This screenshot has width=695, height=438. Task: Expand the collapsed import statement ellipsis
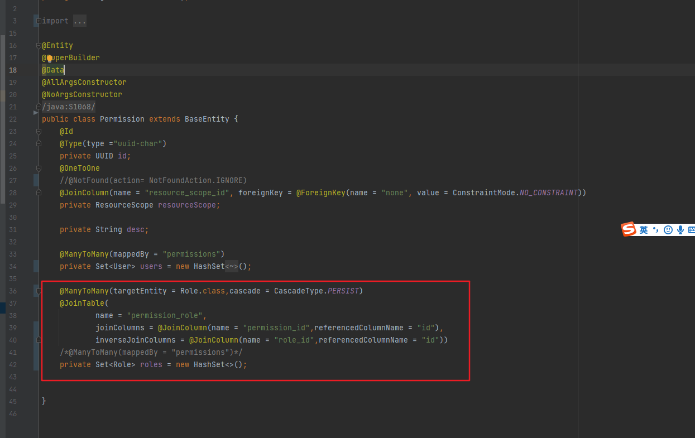79,21
